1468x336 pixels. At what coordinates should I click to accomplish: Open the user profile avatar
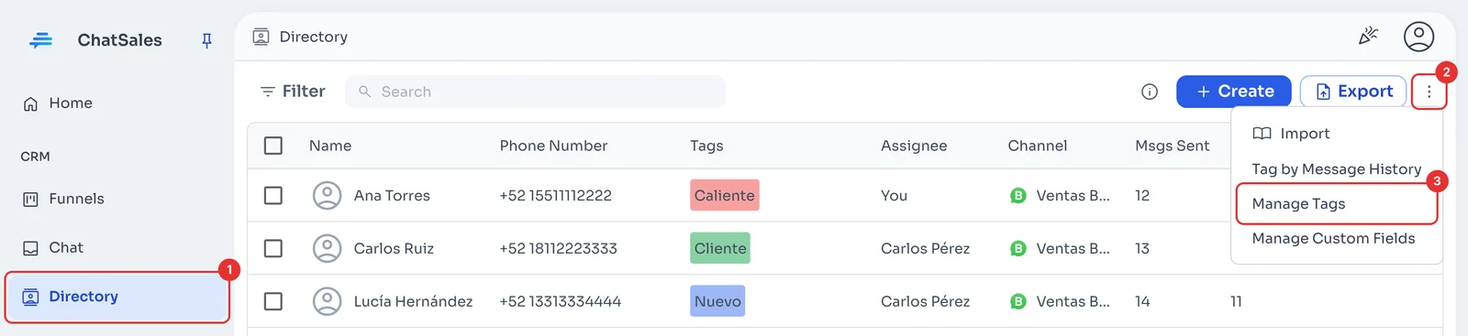[x=1418, y=37]
